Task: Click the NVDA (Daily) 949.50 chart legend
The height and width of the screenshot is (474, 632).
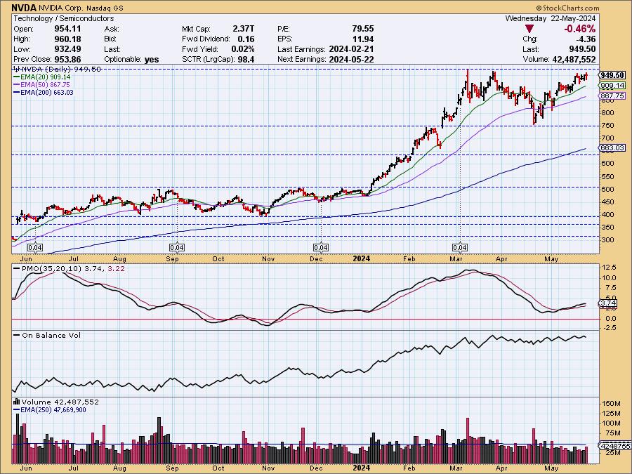Action: pyautogui.click(x=58, y=69)
